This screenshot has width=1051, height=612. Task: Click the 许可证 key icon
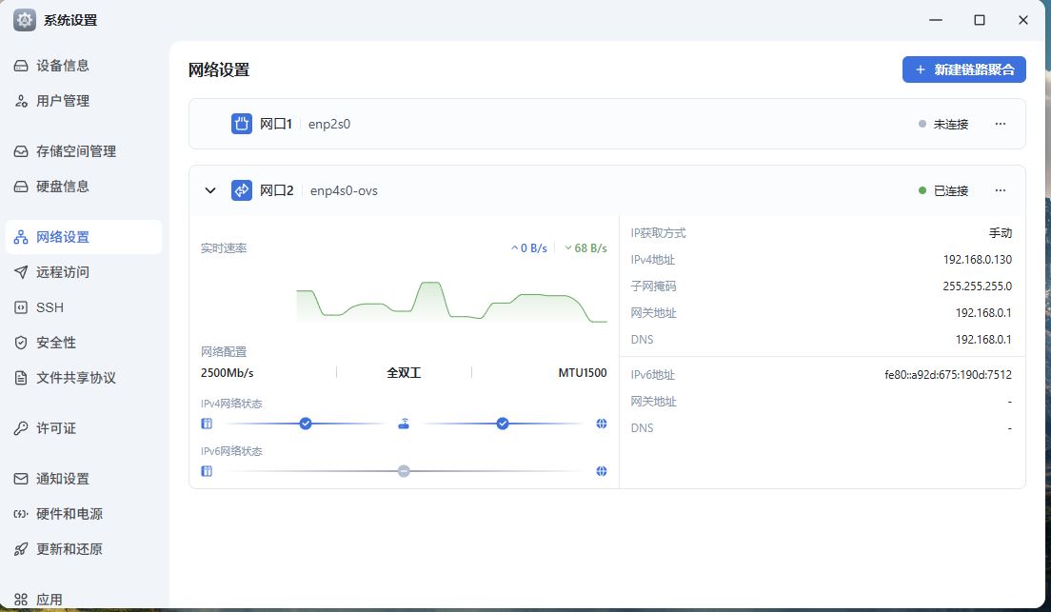tap(21, 428)
